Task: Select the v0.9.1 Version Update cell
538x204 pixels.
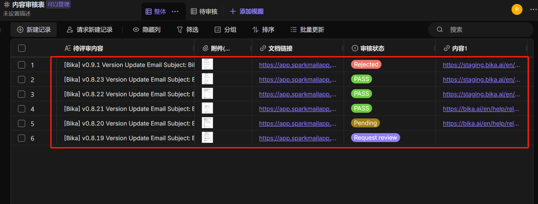Action: (126, 65)
